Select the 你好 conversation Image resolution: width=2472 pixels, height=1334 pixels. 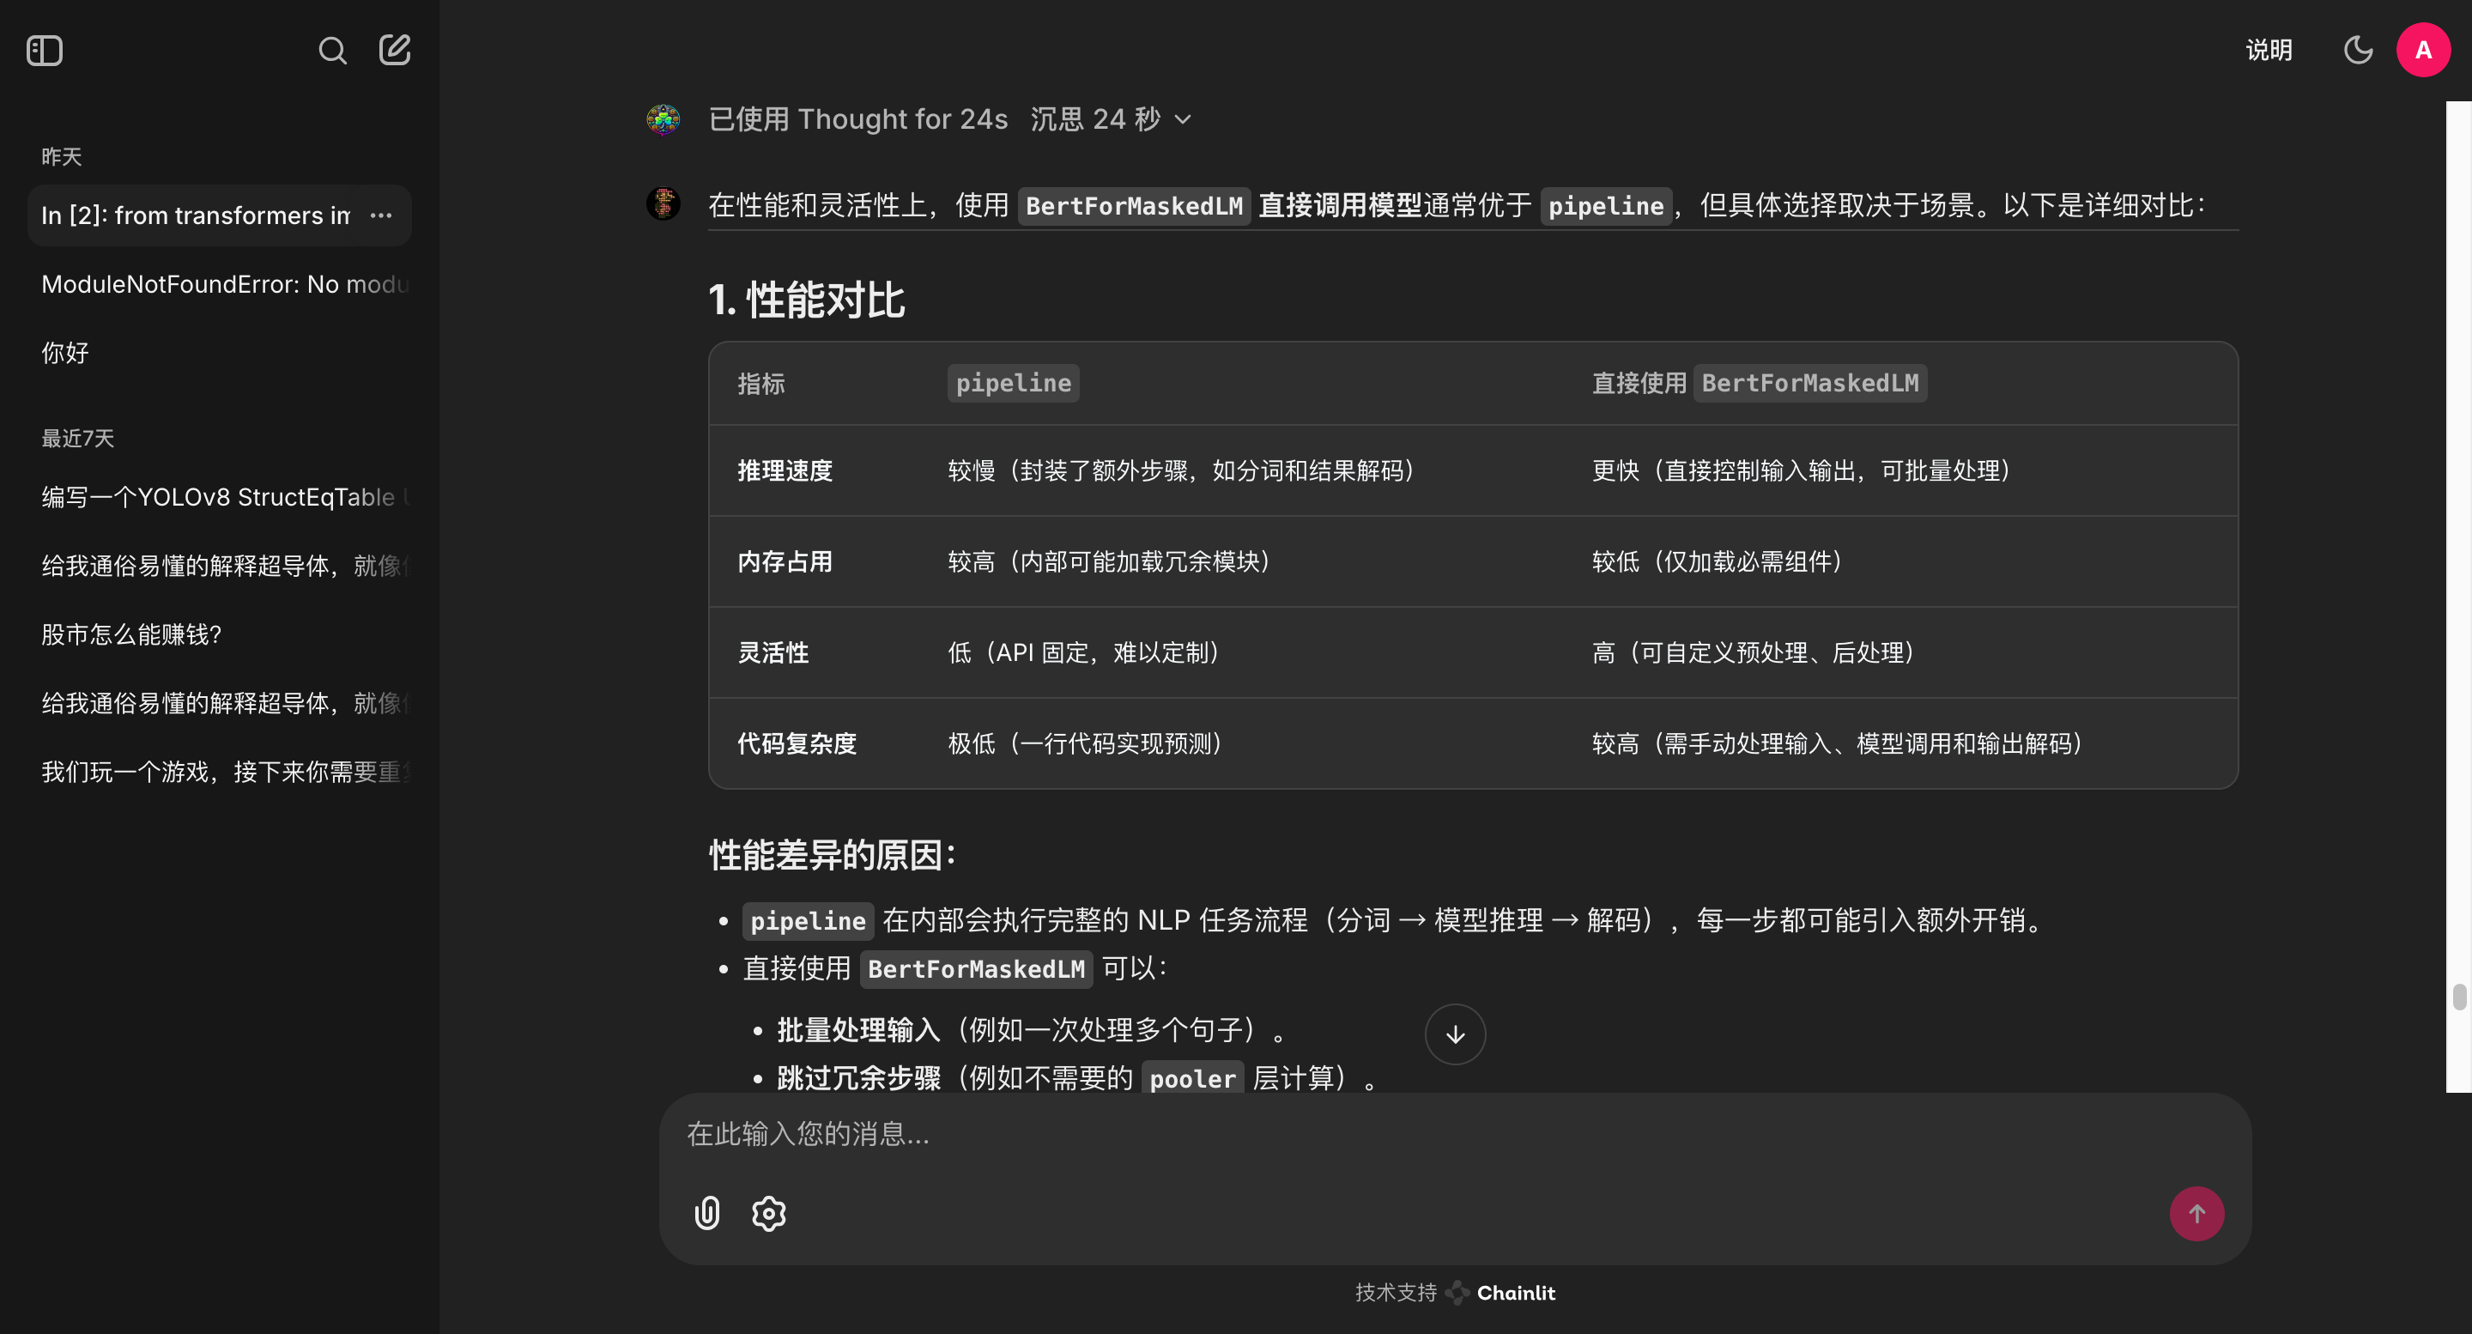[x=65, y=352]
